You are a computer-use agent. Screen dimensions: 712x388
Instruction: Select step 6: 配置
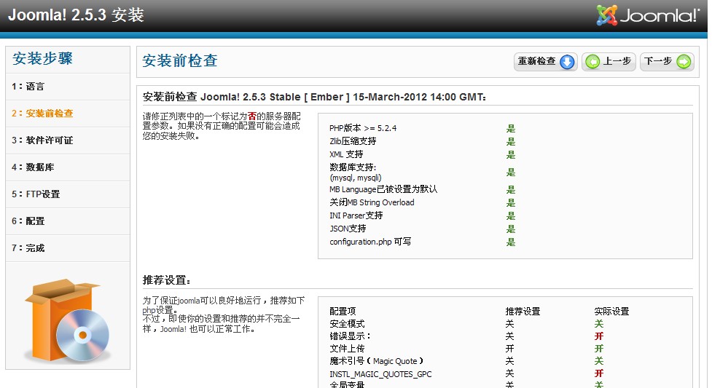pos(68,221)
